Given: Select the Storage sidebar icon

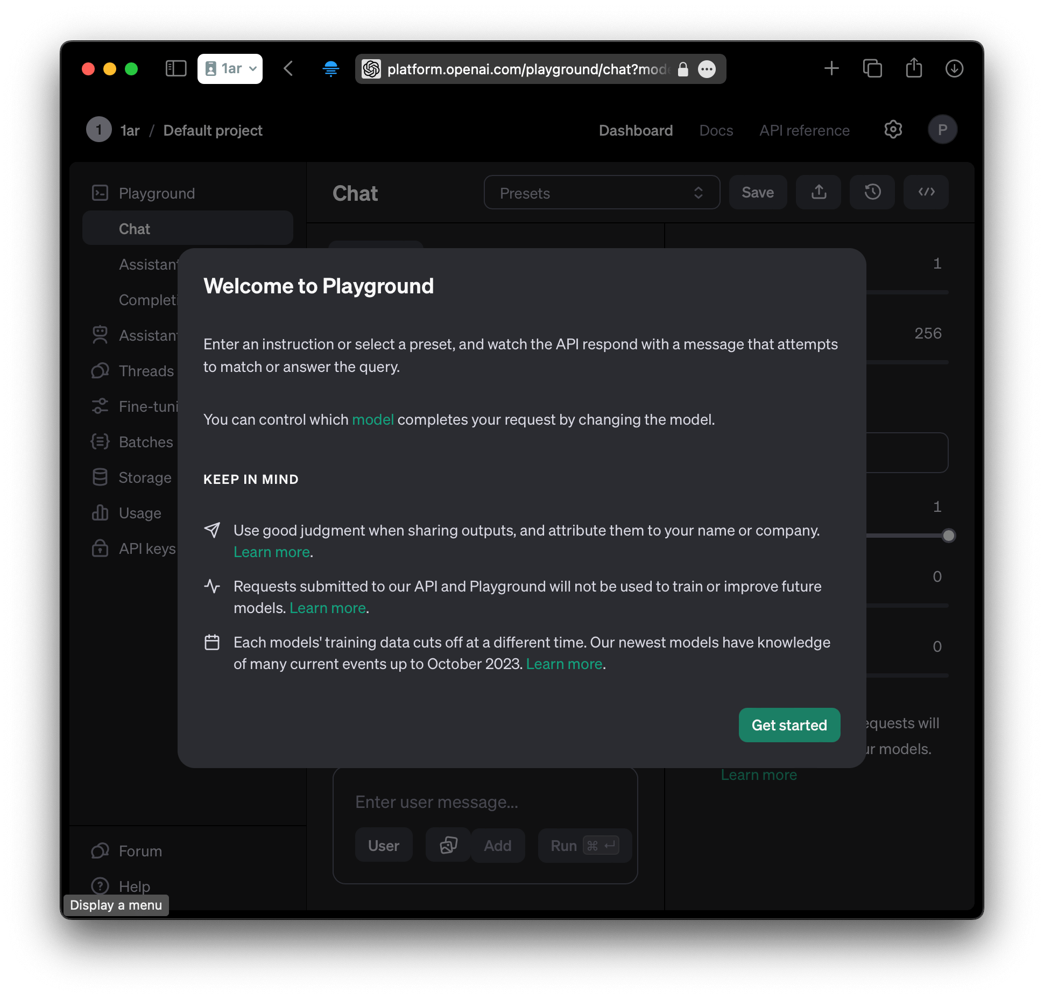Looking at the screenshot, I should (101, 476).
